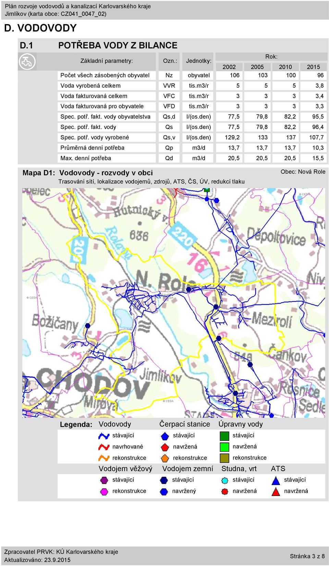The height and width of the screenshot is (566, 329).
Task: Select the orange rekonstrukce Čerpací stanice pentagon
Action: coord(165,458)
